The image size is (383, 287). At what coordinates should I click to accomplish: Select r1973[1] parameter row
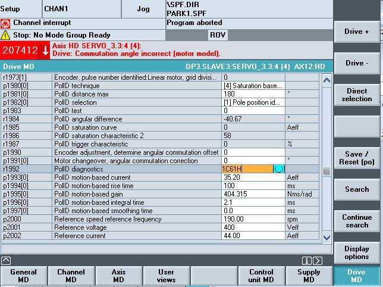160,77
